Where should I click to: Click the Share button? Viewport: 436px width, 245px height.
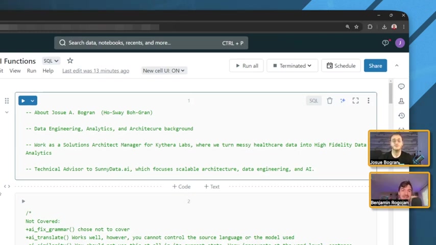[x=375, y=66]
